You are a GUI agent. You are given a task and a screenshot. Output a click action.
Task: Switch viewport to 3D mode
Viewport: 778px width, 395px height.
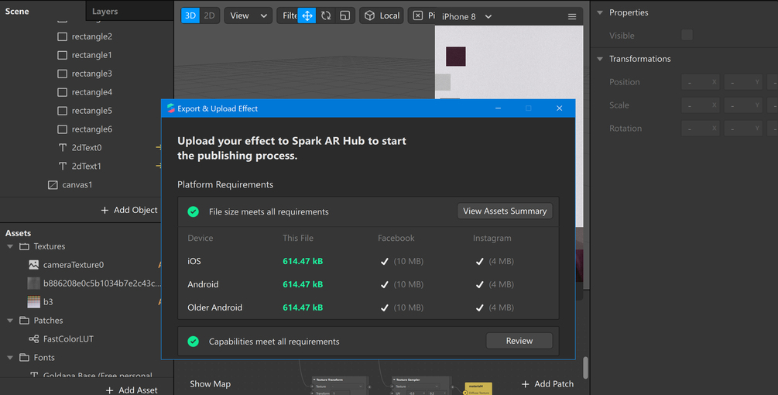[190, 16]
